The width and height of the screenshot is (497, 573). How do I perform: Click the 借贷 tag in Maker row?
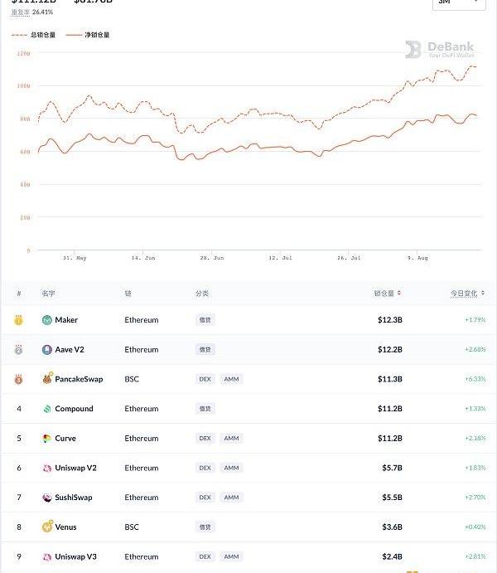pos(205,320)
